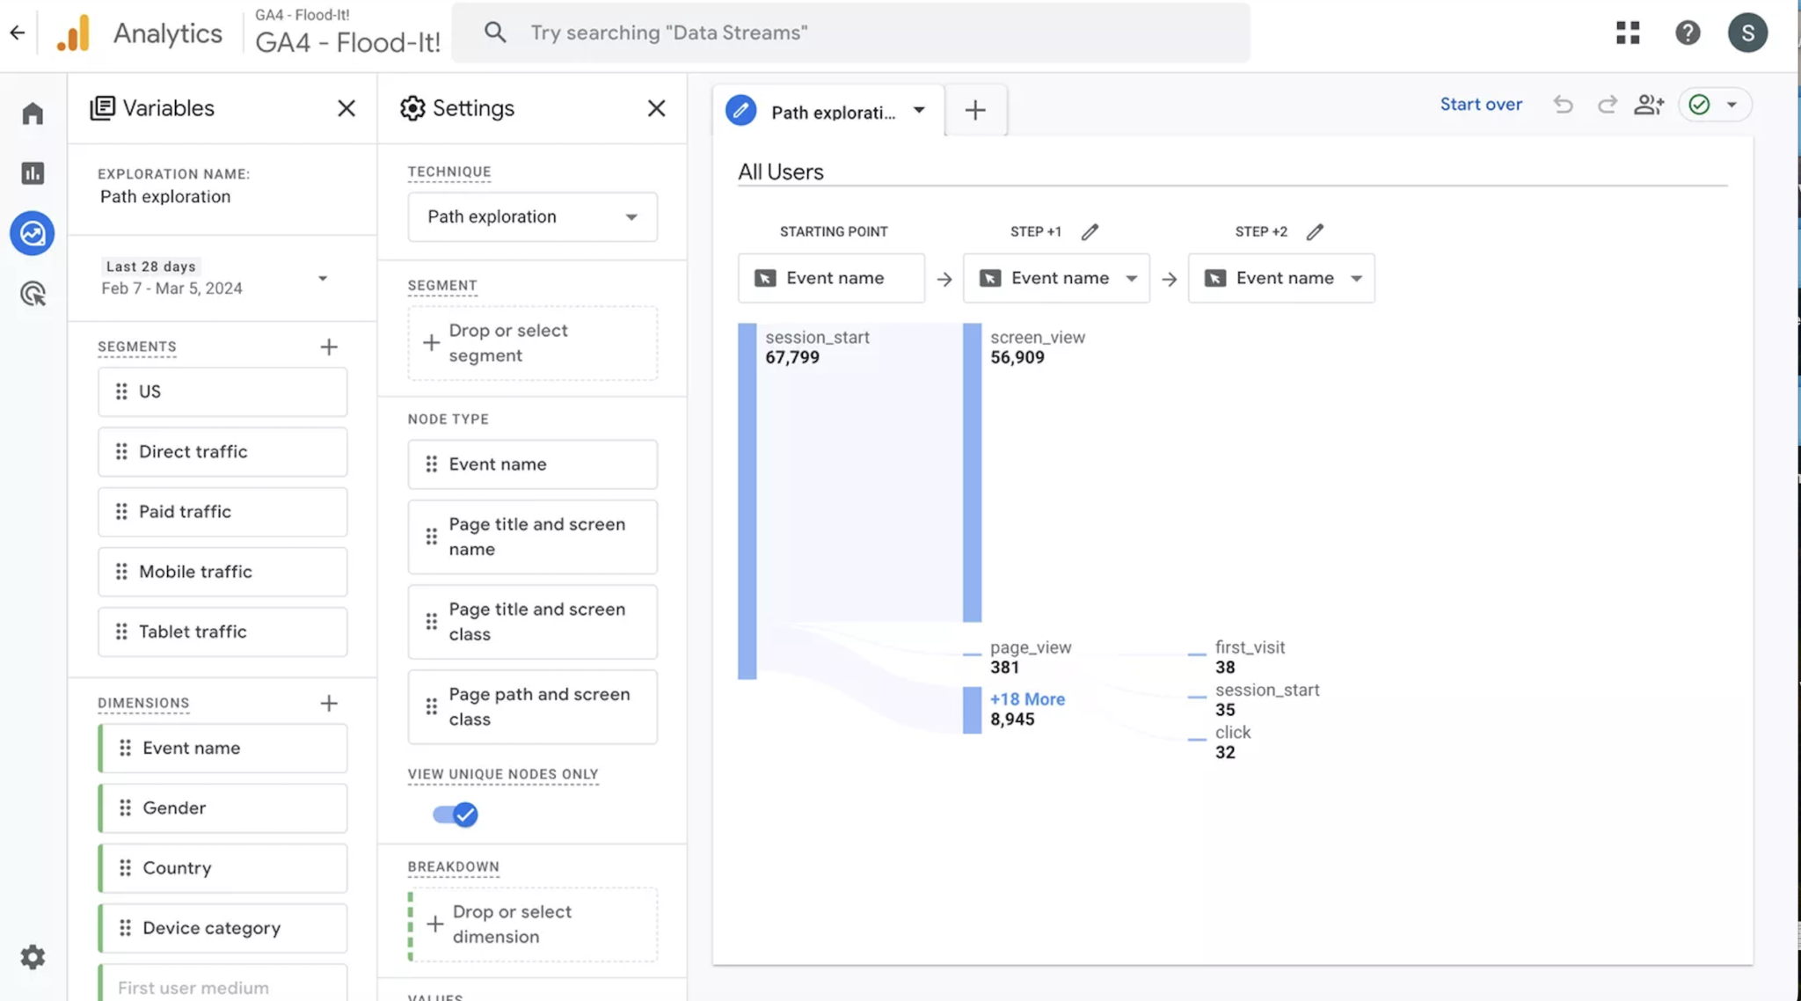Navigate to the Home section
1801x1001 pixels.
(32, 113)
